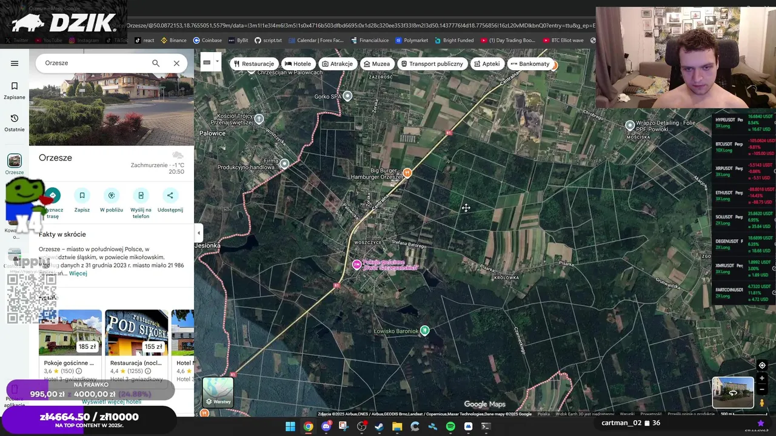Image resolution: width=776 pixels, height=436 pixels.
Task: Open the Calendar Forex Factory bookmark
Action: [x=316, y=40]
